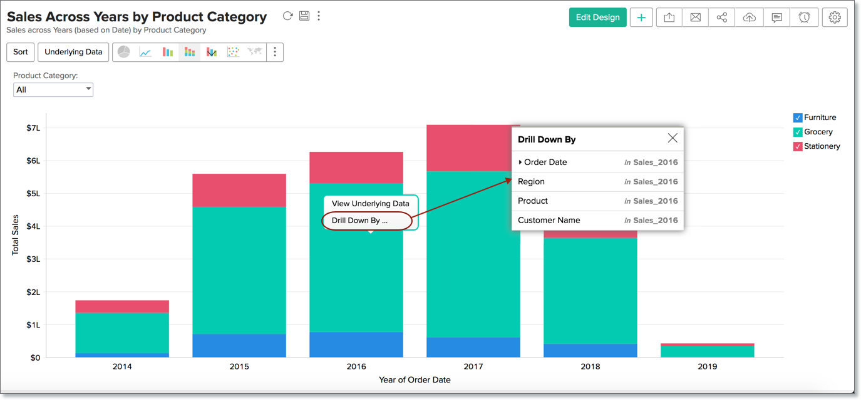The height and width of the screenshot is (400, 861).
Task: Switch to the line chart view
Action: coord(145,52)
